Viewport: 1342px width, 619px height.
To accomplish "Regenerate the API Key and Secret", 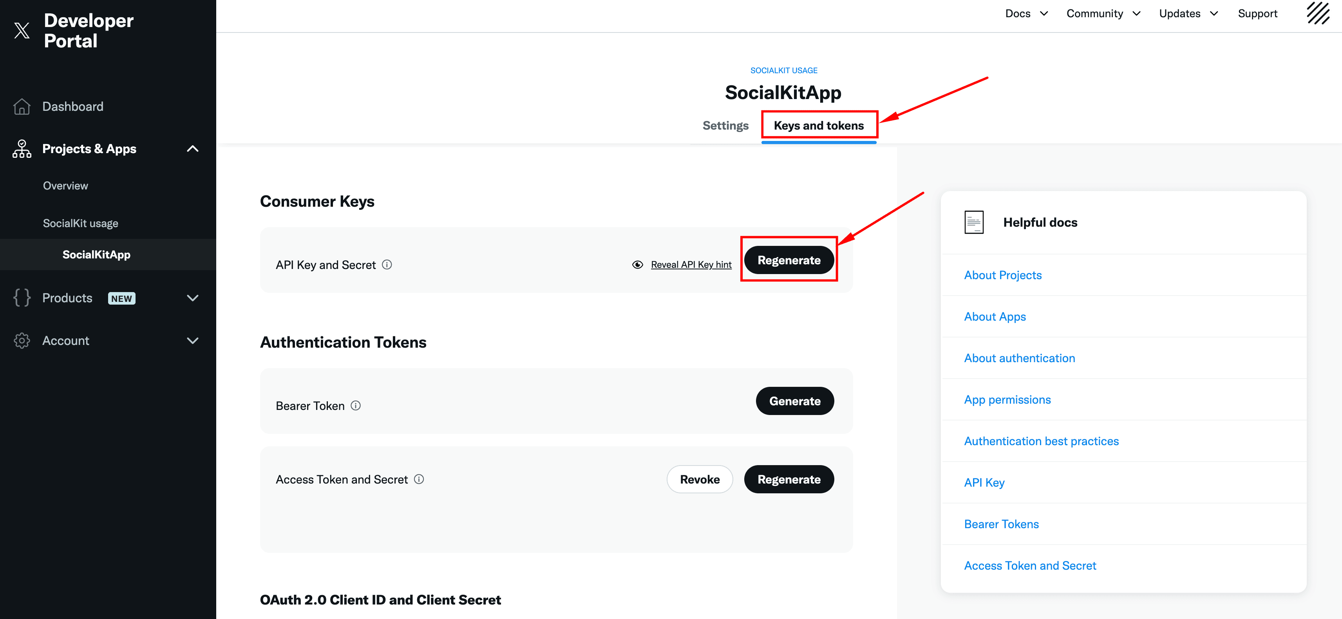I will 789,260.
